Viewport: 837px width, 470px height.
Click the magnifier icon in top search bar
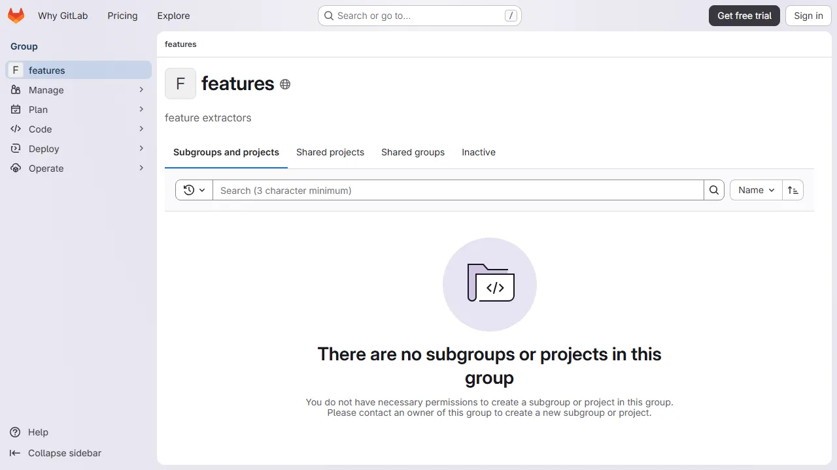[329, 16]
